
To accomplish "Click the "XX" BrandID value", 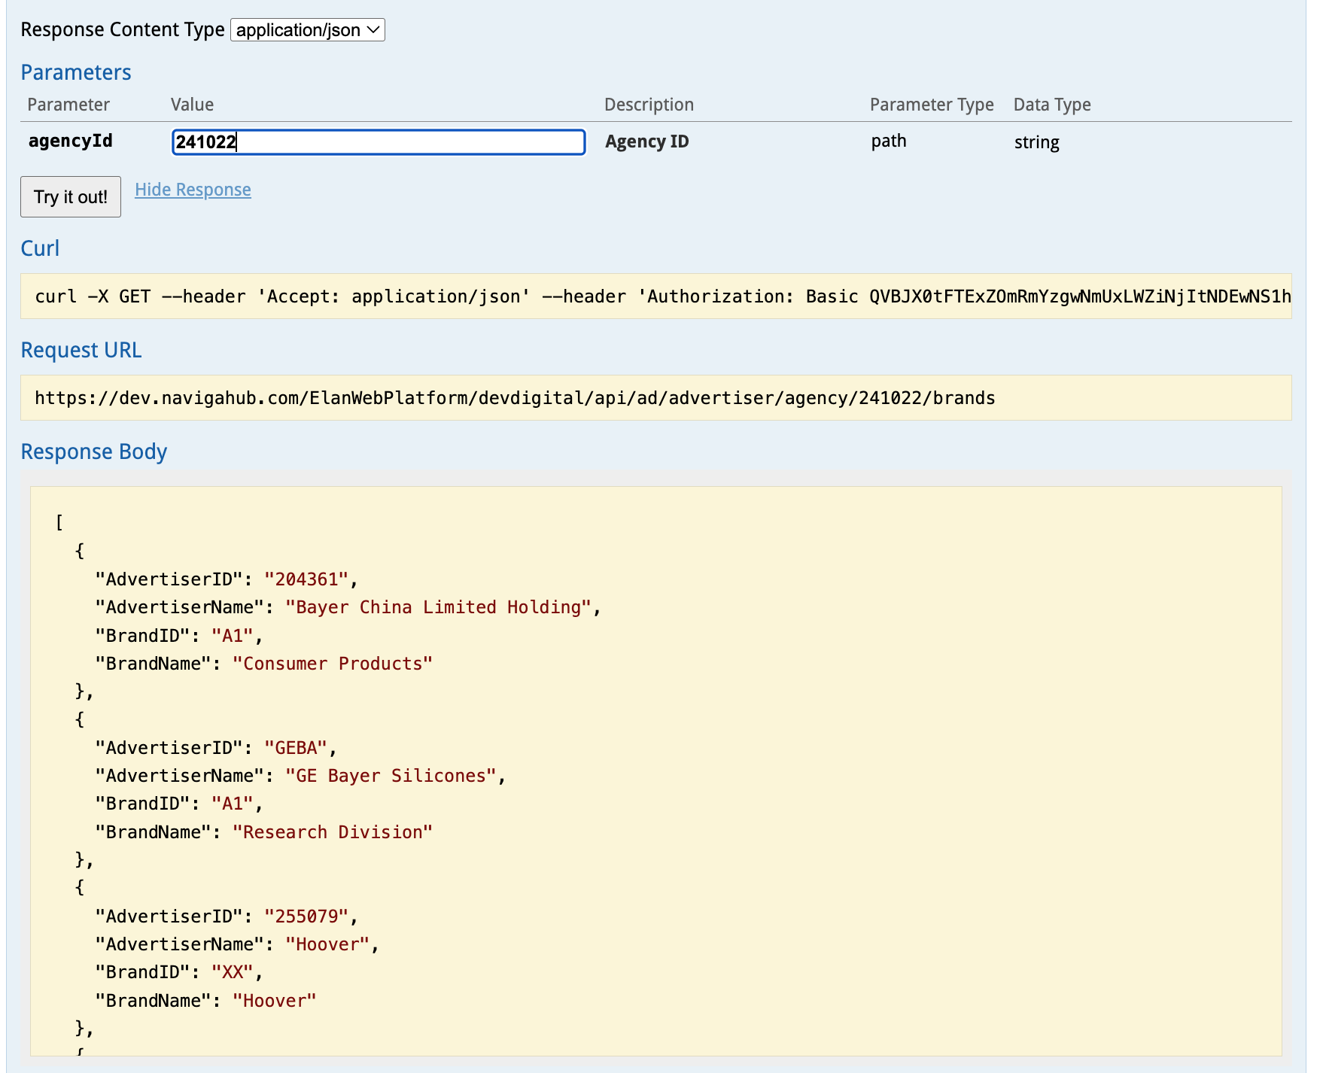I will [233, 972].
